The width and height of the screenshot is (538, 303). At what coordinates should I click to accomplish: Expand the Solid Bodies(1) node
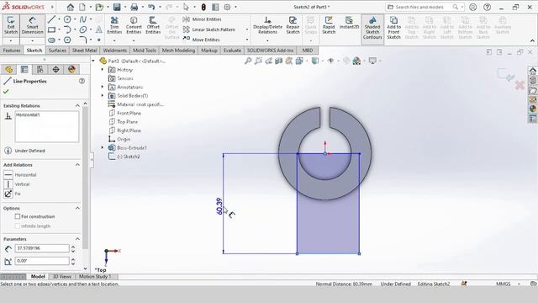point(103,95)
